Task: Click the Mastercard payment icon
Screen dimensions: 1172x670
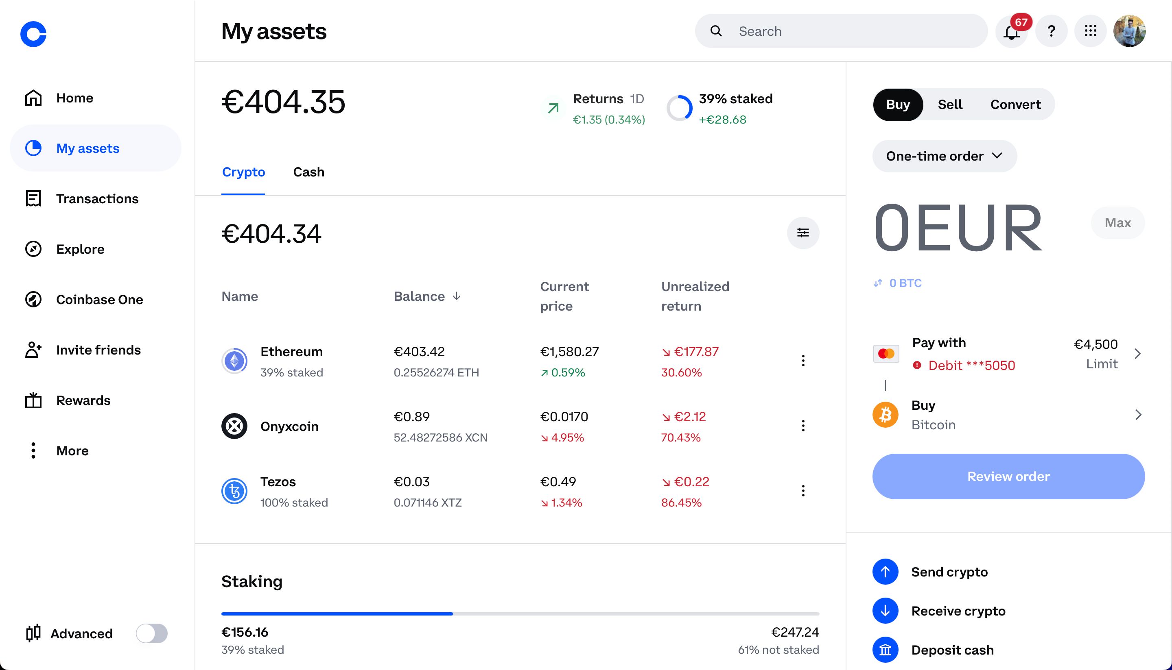Action: [x=886, y=353]
